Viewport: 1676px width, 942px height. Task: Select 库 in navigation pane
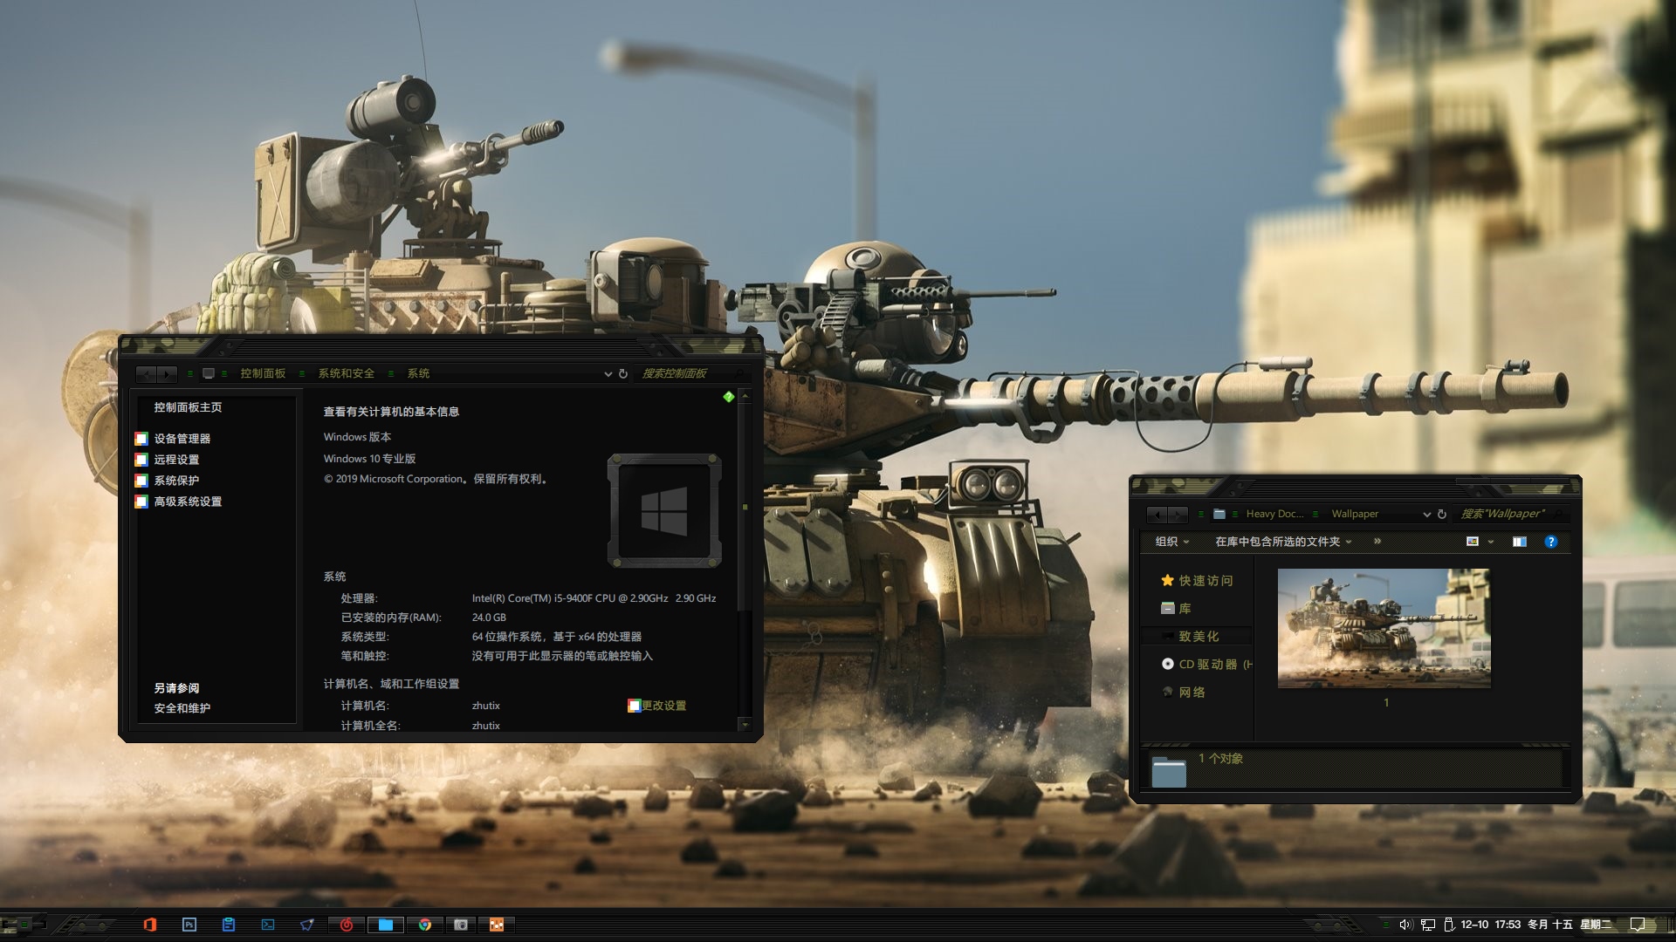click(x=1177, y=609)
